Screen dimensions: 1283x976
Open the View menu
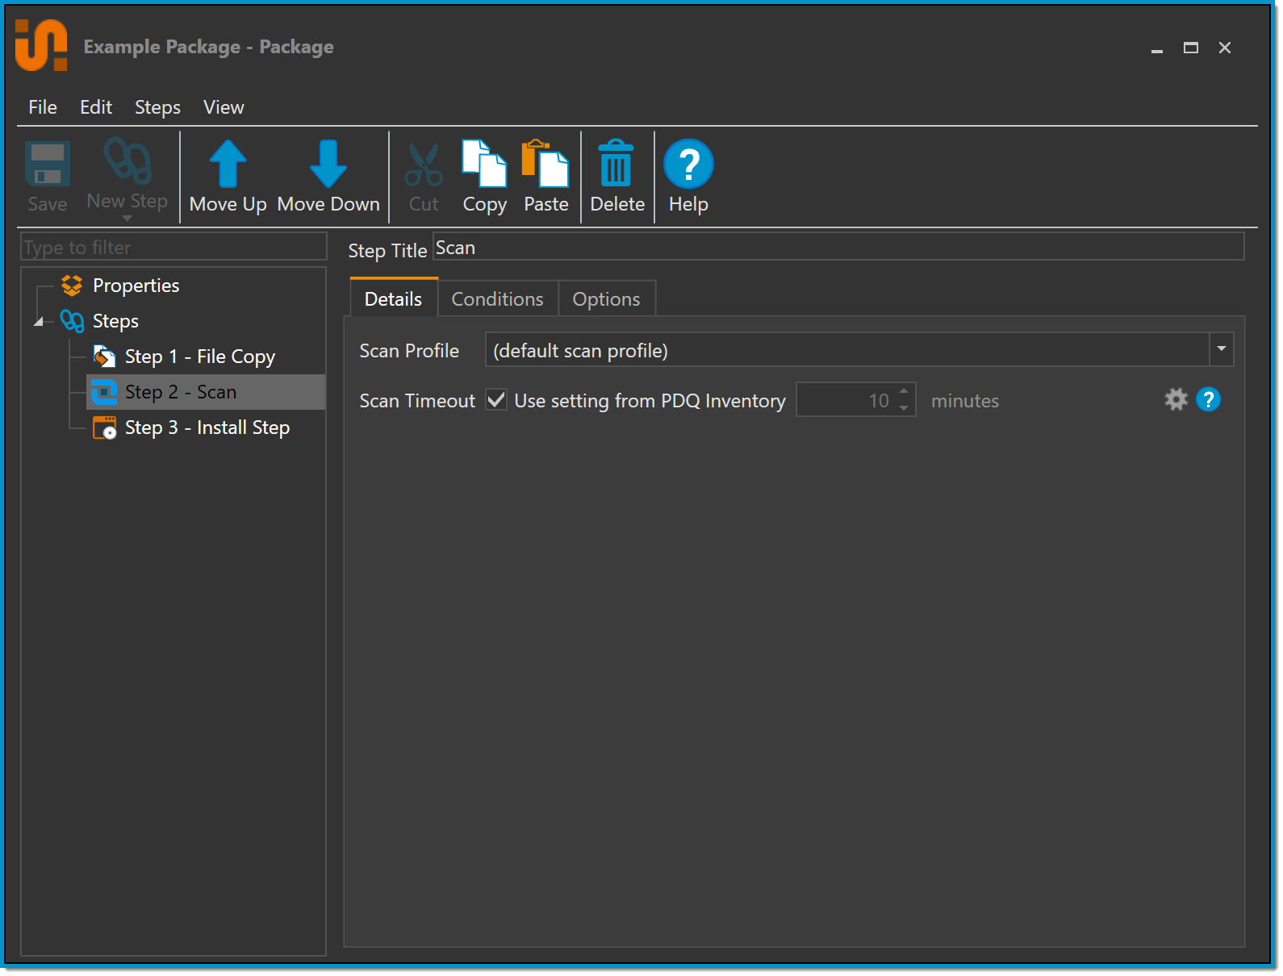pos(224,107)
